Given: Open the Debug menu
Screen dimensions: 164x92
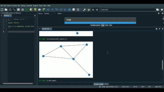Looking at the screenshot, I should click(x=23, y=6).
